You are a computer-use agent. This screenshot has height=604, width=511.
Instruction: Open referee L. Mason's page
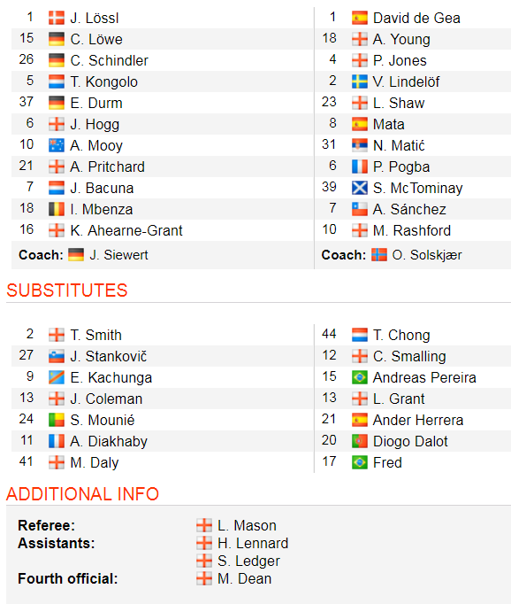pos(247,525)
